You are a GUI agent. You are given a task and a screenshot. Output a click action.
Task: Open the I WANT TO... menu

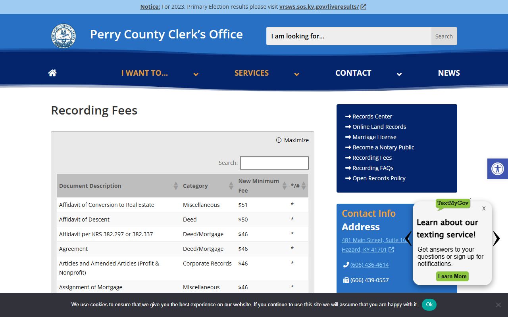[144, 73]
